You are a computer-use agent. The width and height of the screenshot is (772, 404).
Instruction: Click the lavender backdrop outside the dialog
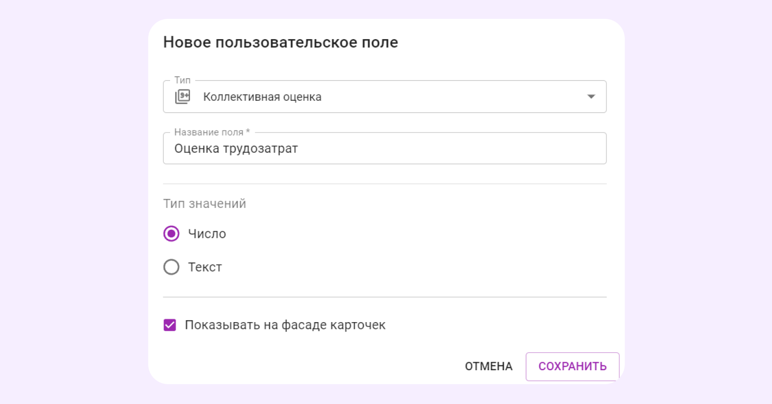point(70,199)
